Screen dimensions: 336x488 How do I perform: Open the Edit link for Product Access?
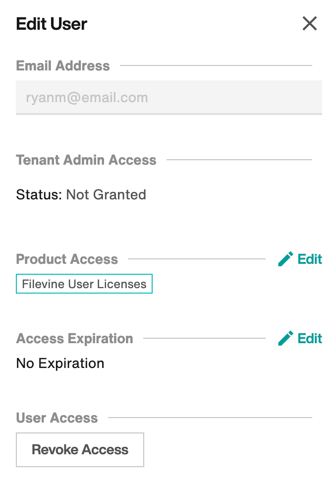[310, 259]
